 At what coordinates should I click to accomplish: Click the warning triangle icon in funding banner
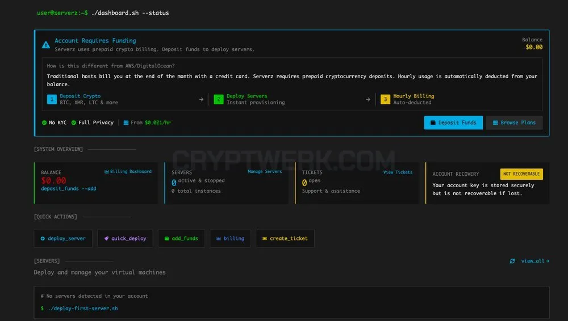point(45,45)
